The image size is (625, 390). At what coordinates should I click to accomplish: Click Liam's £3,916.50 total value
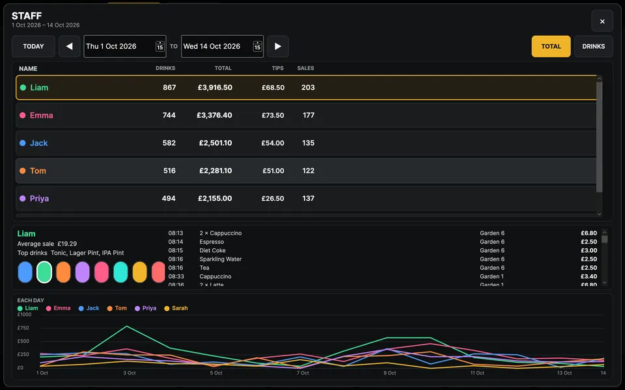click(x=215, y=88)
